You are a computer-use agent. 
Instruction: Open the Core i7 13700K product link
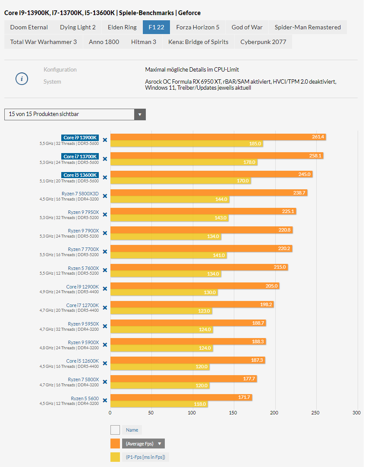80,157
